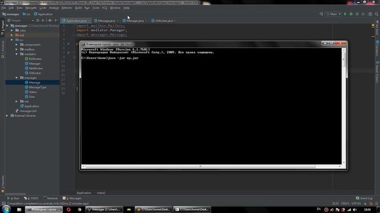This screenshot has height=213, width=380.
Task: Open the VCS menu
Action: click(x=104, y=8)
